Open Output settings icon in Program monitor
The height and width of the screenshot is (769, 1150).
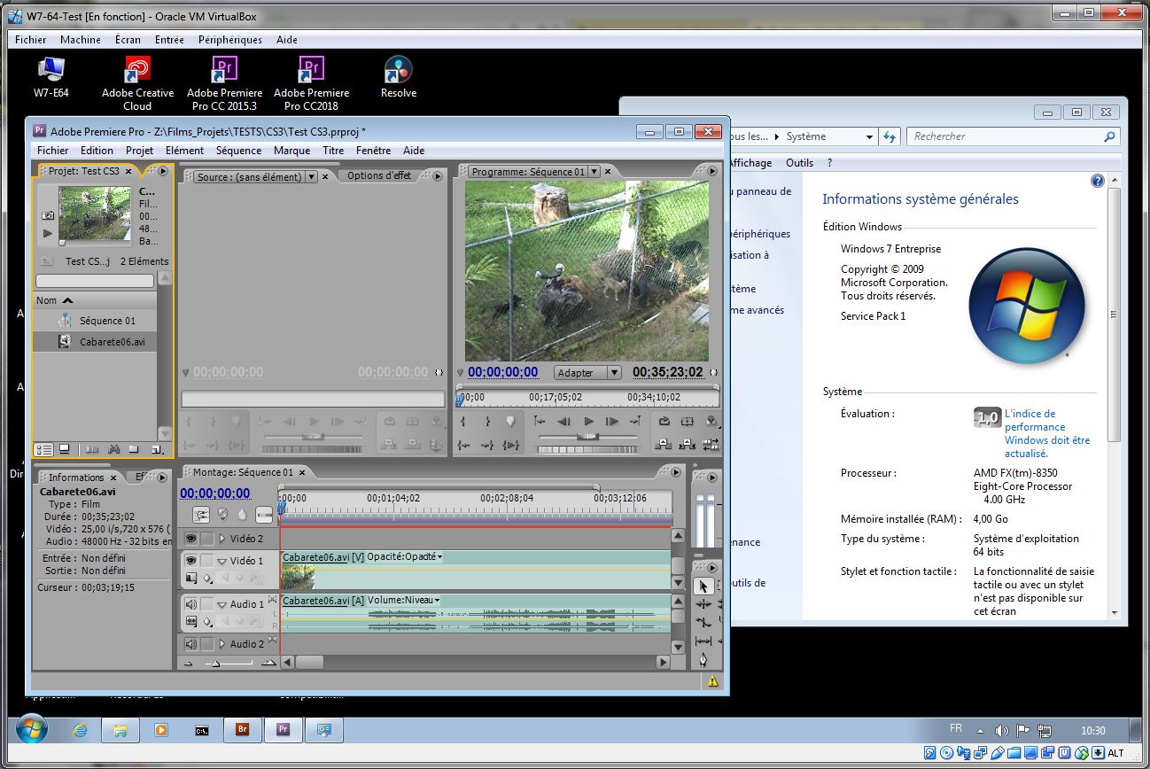pos(711,422)
